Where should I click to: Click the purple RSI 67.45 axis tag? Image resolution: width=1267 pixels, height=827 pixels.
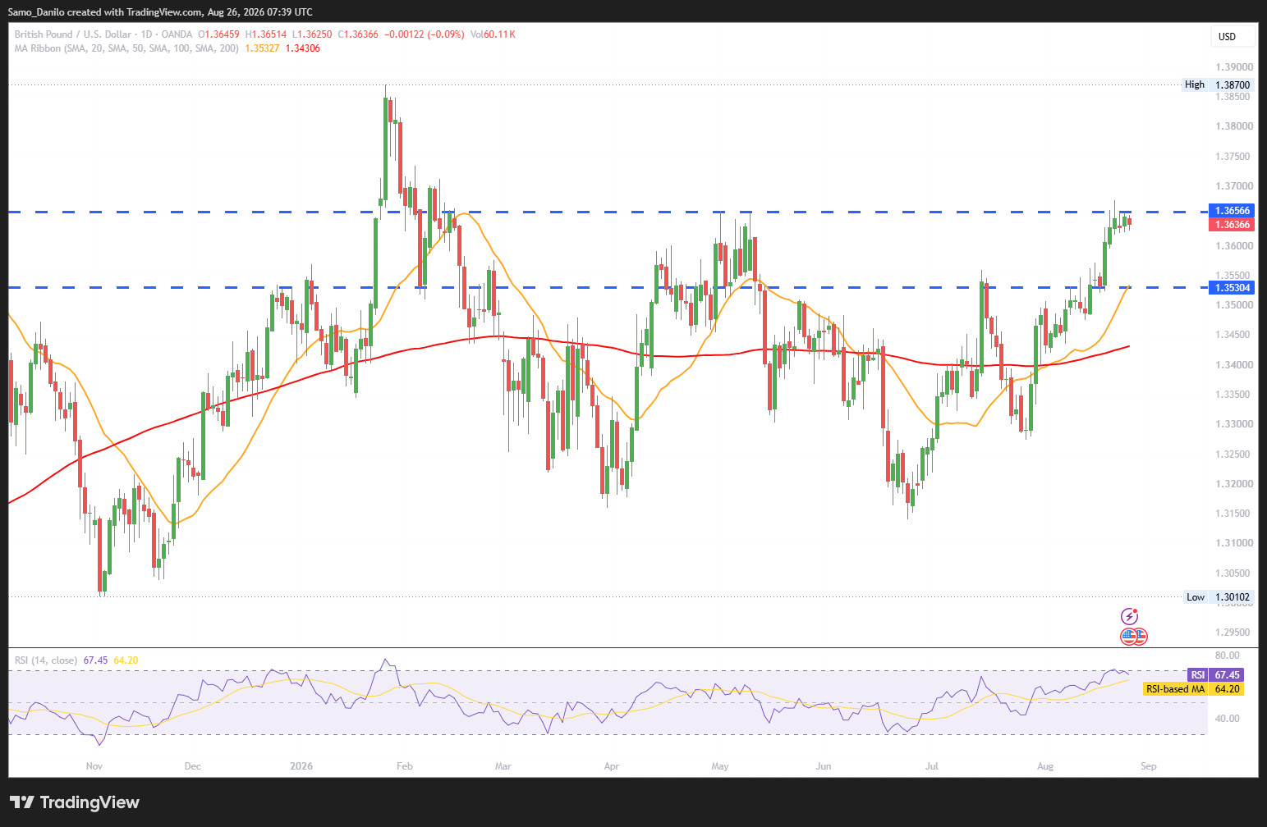tap(1215, 675)
